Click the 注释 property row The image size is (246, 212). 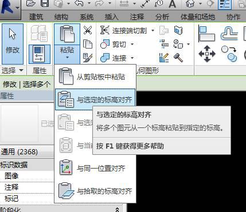pos(27,187)
